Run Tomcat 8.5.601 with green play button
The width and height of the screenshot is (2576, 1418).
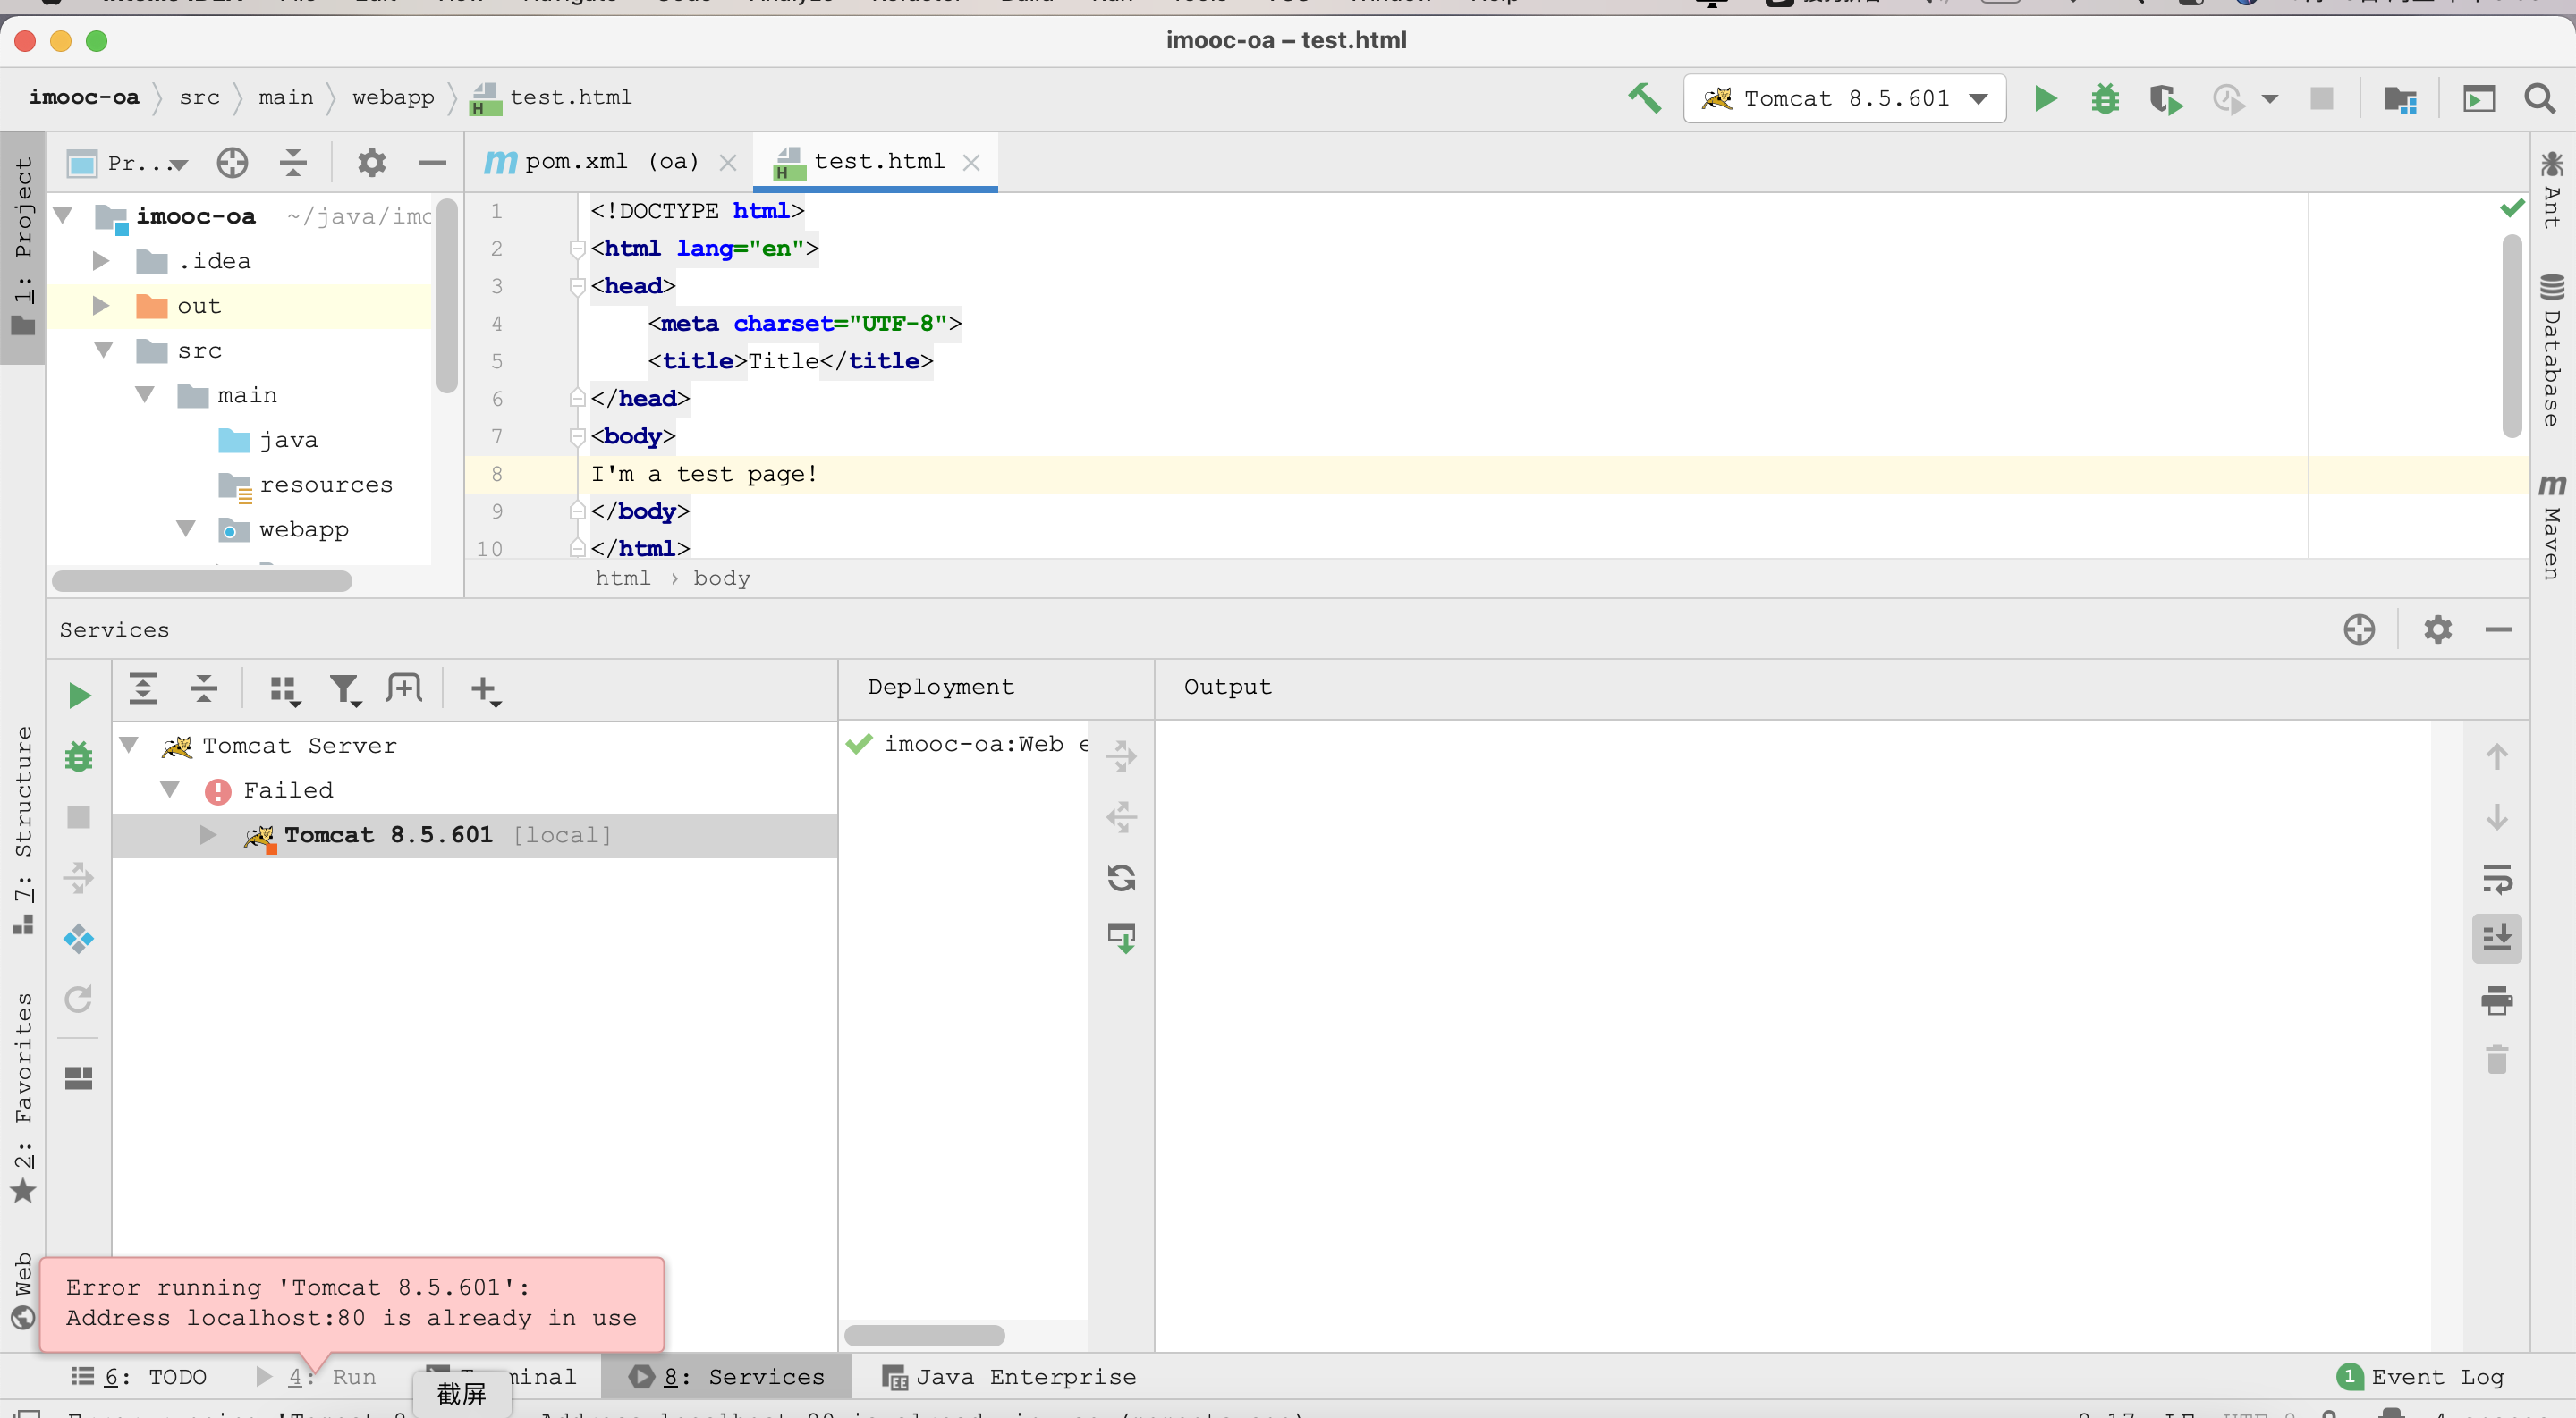pyautogui.click(x=2045, y=98)
